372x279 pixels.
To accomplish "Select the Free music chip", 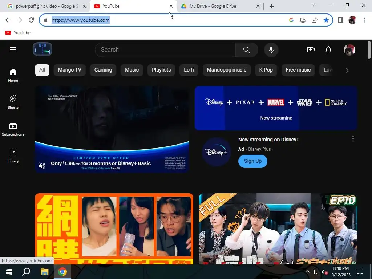I will coord(298,70).
